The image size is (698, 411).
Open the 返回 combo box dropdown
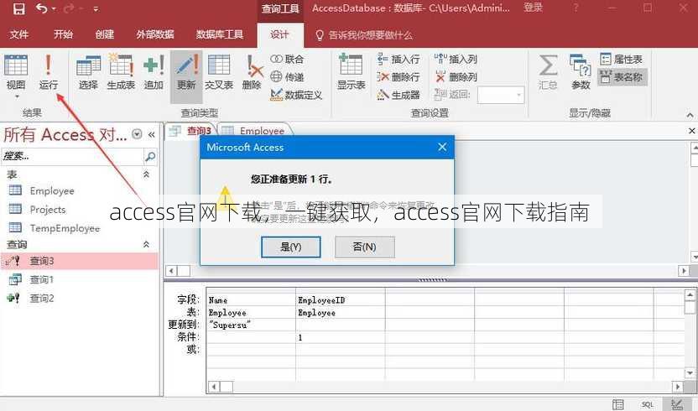coord(518,95)
